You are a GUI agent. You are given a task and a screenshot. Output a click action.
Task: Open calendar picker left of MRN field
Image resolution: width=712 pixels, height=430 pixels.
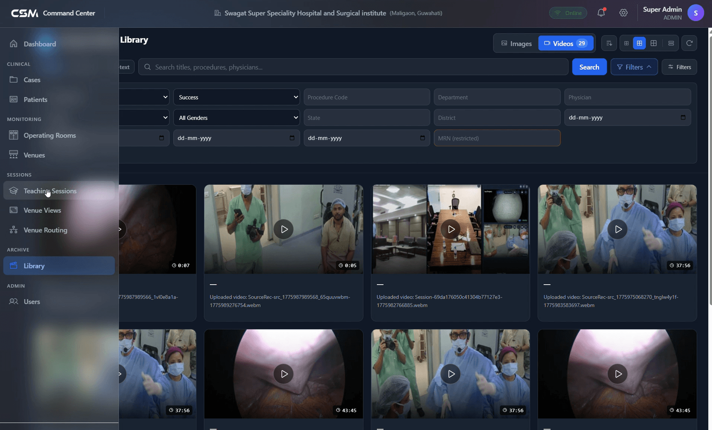[x=422, y=138]
